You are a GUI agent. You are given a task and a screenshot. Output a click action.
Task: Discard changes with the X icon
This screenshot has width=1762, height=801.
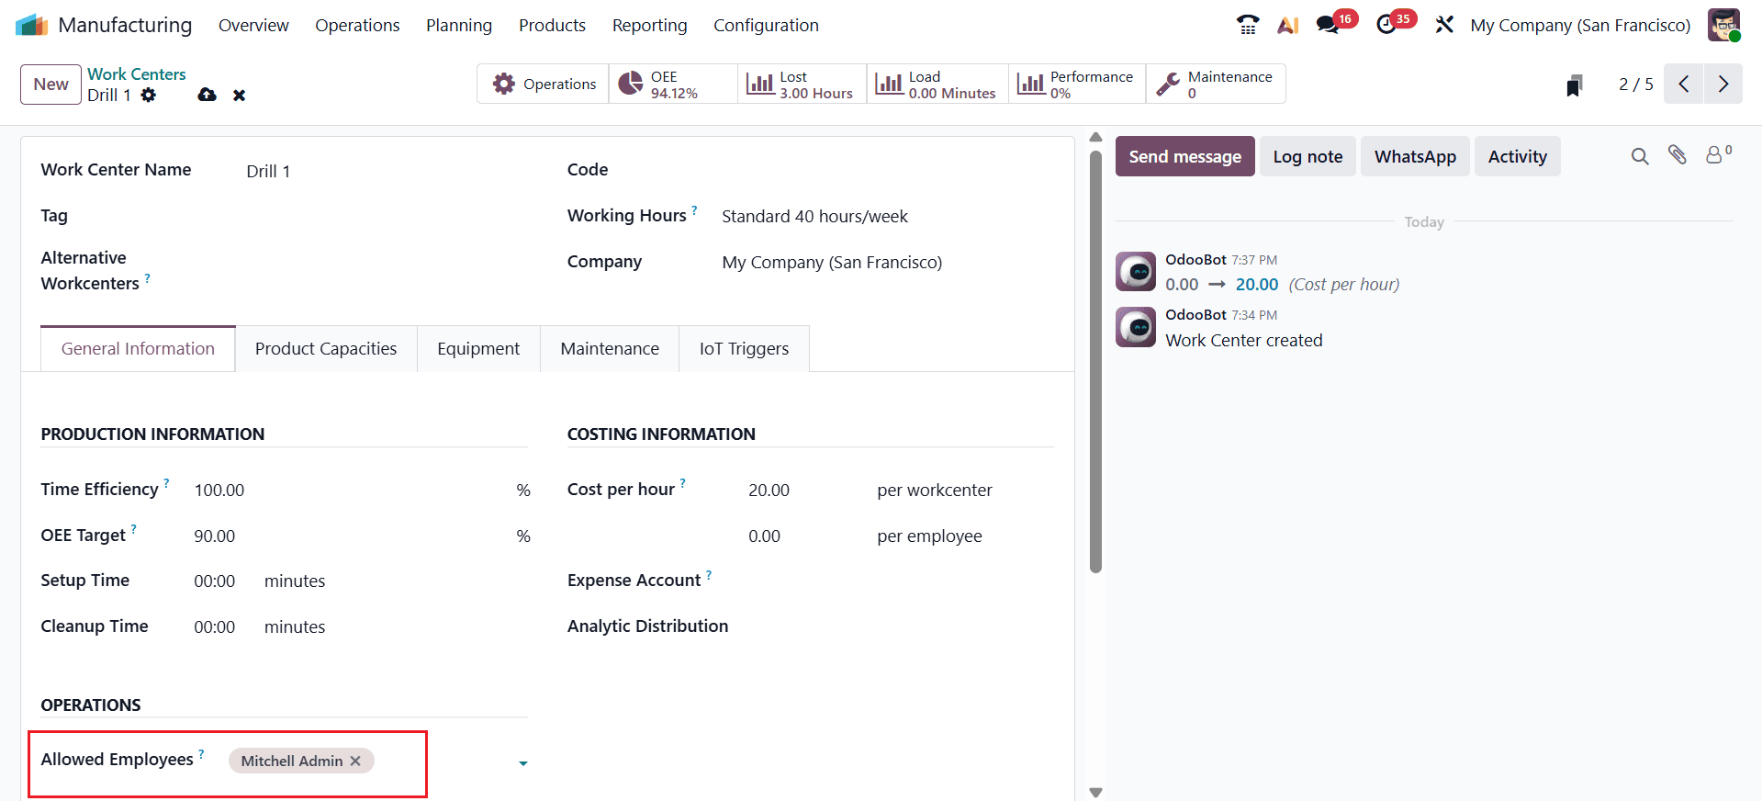coord(239,95)
